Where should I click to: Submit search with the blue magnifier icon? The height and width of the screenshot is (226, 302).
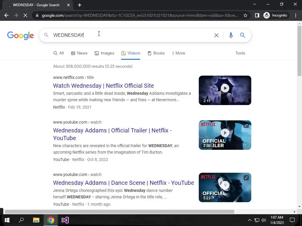242,35
